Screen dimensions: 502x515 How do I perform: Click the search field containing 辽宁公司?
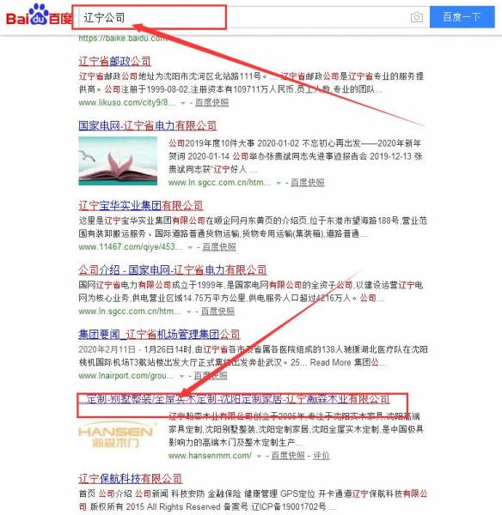point(243,17)
